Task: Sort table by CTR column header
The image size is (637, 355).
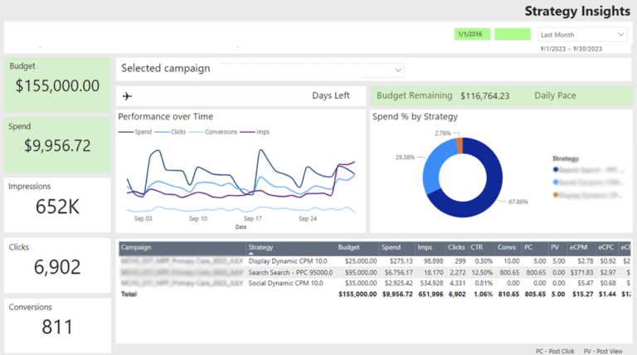Action: click(477, 247)
